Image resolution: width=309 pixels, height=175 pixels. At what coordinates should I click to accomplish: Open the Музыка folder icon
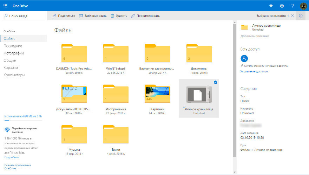coord(74,134)
